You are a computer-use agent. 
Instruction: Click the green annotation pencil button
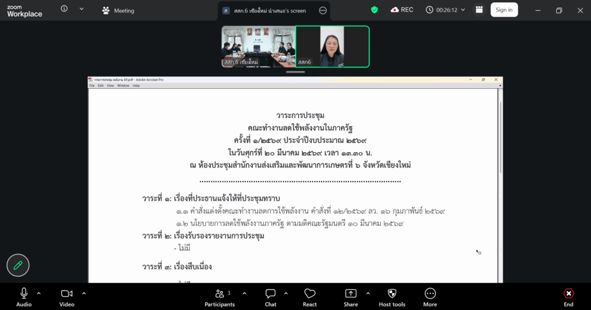[x=18, y=265]
